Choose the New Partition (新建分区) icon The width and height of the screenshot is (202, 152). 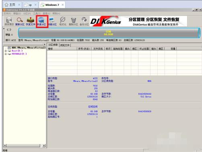click(x=52, y=21)
